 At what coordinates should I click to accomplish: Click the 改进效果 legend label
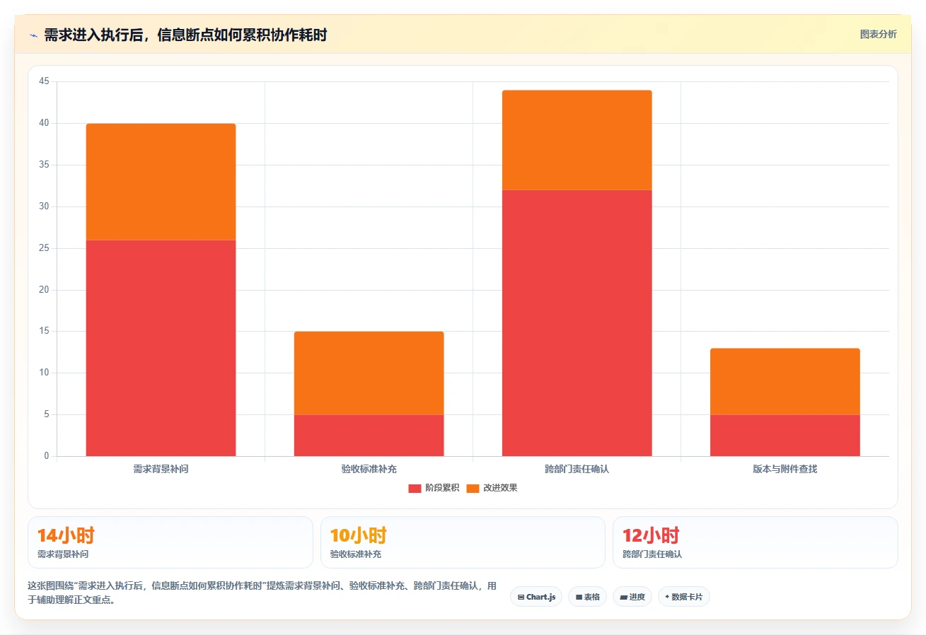click(x=500, y=488)
